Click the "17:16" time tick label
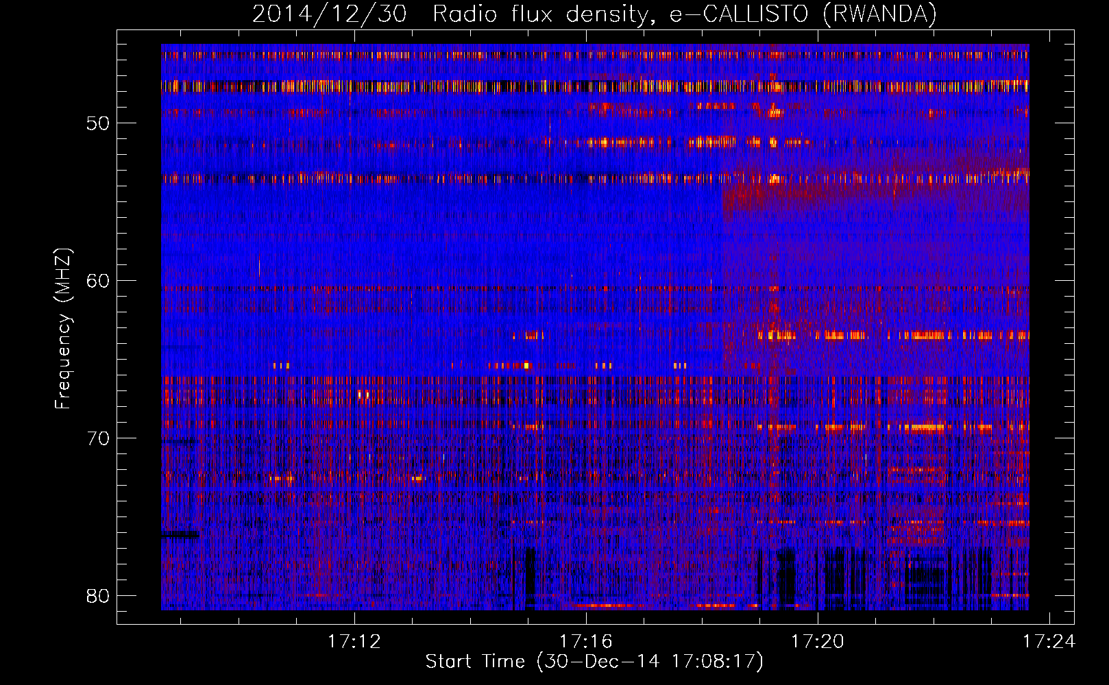Viewport: 1109px width, 685px height. [586, 642]
